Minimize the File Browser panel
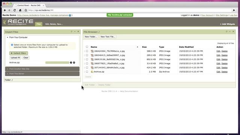Image resolution: width=240 pixels, height=135 pixels. click(230, 31)
